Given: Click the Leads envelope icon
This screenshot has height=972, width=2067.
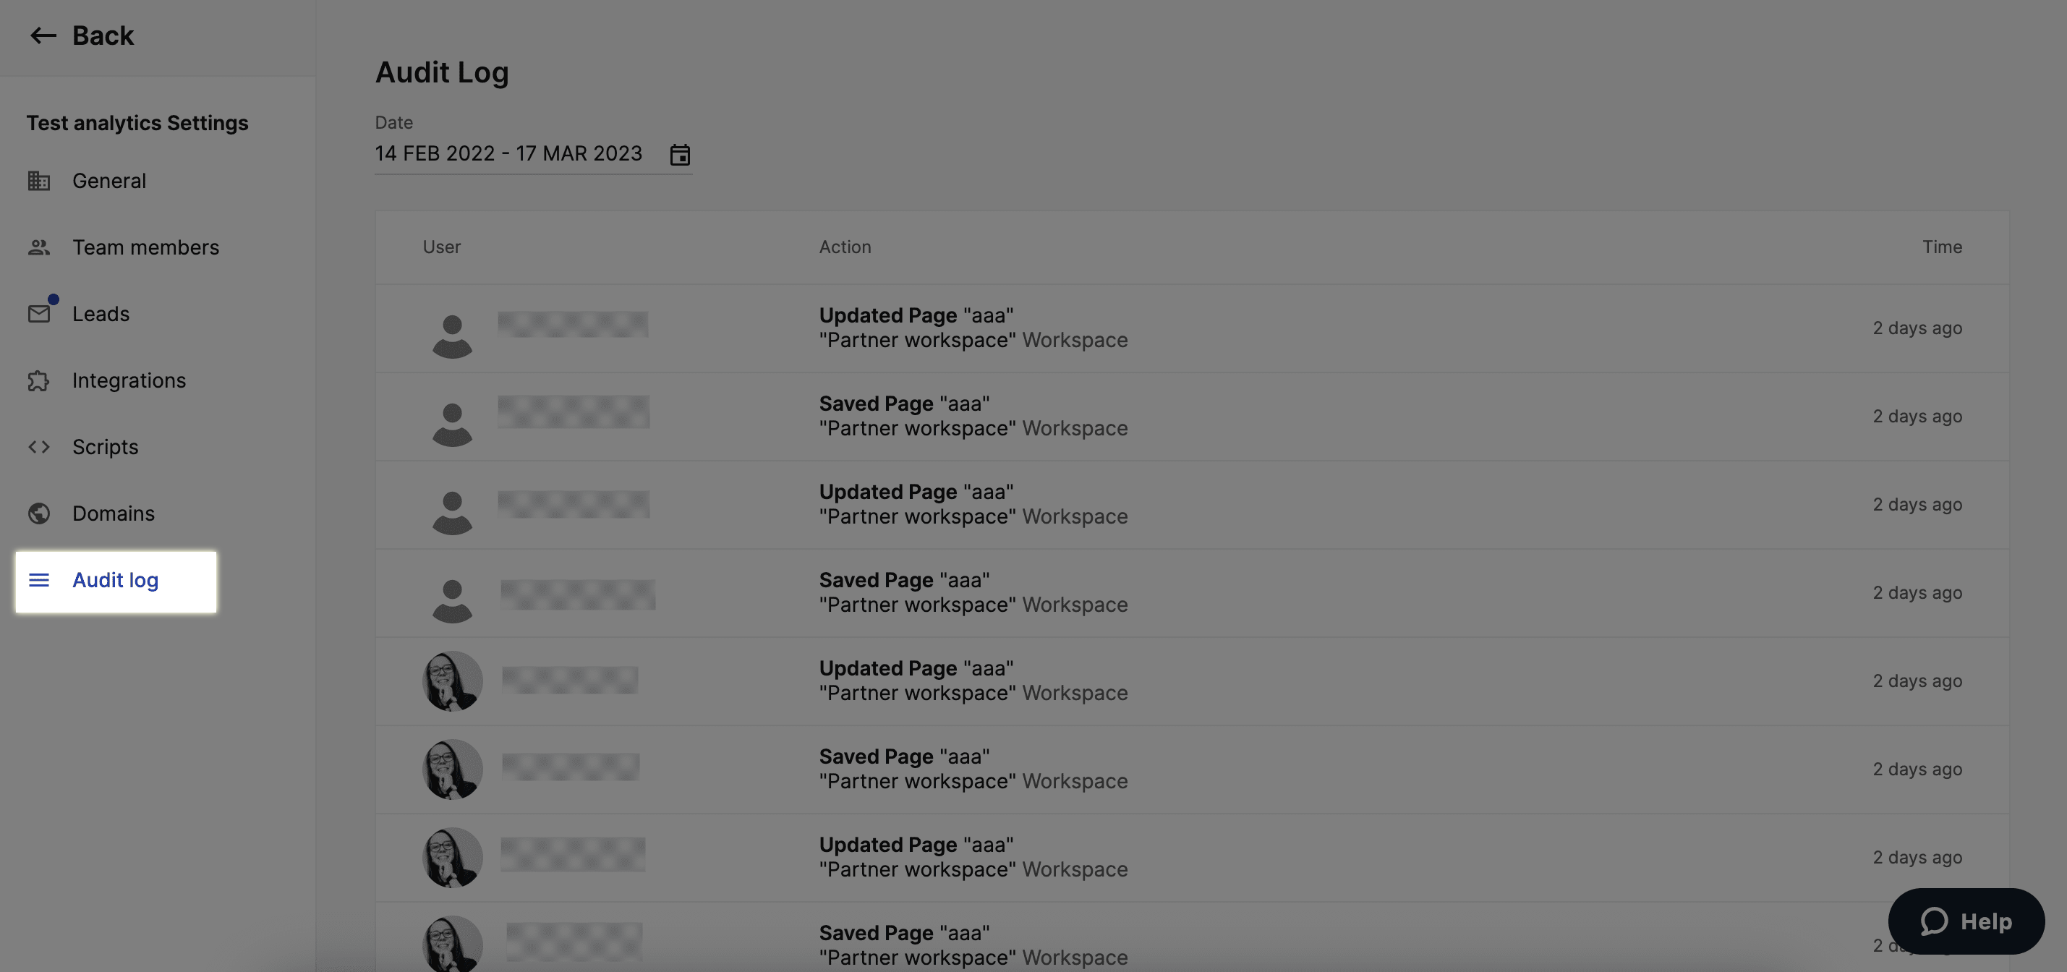Looking at the screenshot, I should pyautogui.click(x=38, y=313).
